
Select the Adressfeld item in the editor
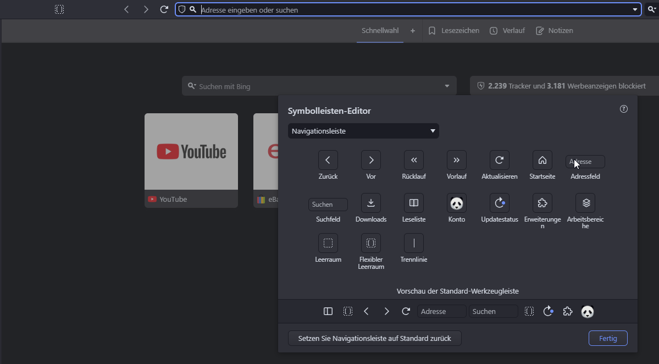click(585, 162)
